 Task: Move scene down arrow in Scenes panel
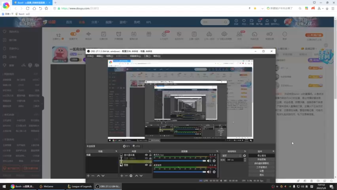click(x=103, y=176)
